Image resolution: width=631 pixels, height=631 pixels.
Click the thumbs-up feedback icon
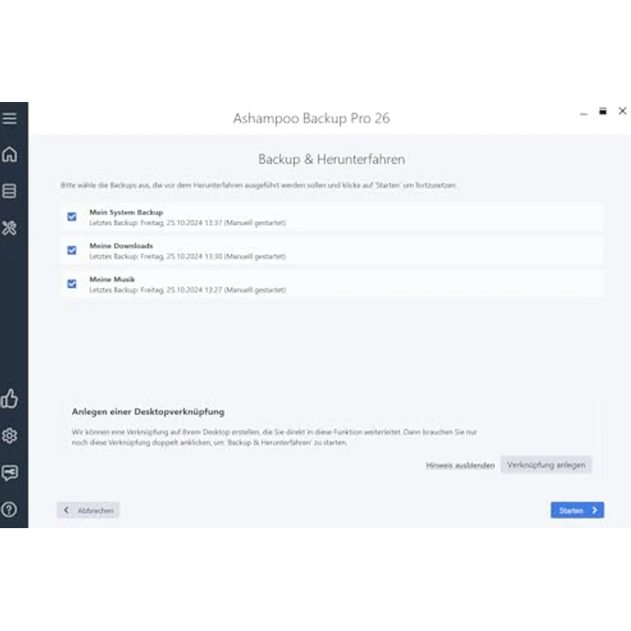coord(9,399)
